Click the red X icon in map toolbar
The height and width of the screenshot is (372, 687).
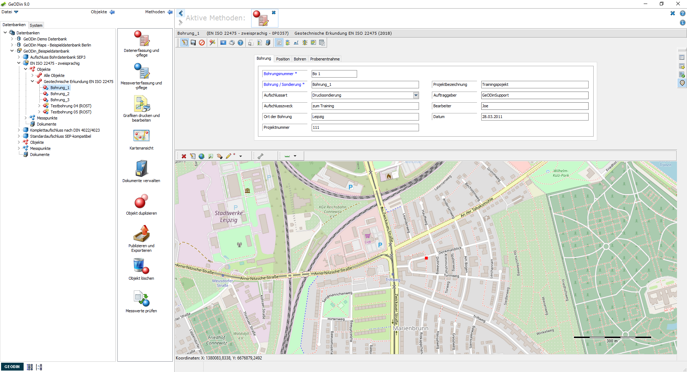184,156
